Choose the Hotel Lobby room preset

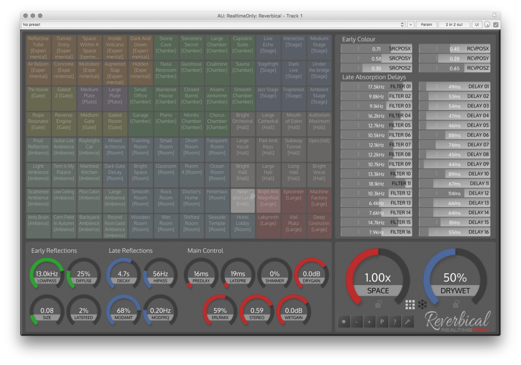point(243,226)
